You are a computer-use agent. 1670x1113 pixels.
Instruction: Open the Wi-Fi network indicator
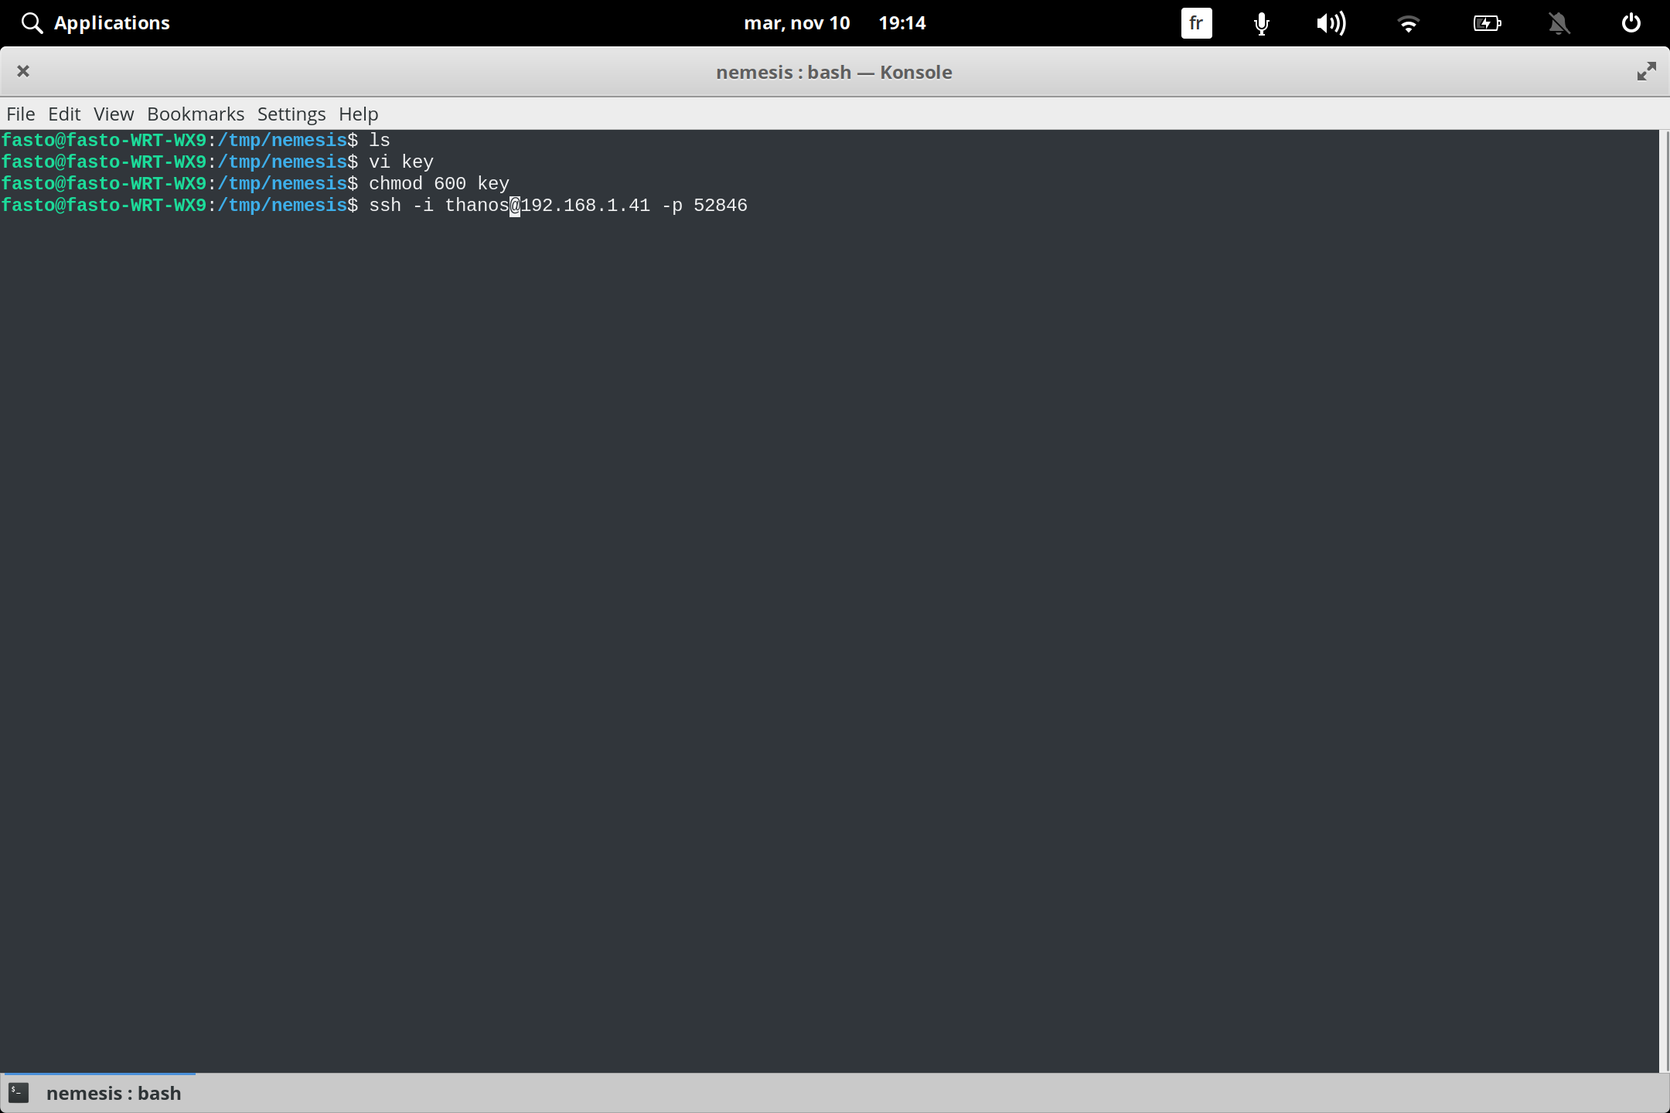coord(1409,22)
